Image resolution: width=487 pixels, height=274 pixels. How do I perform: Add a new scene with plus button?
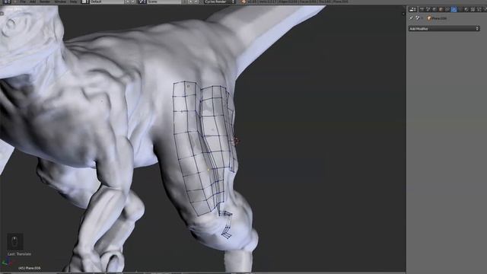point(190,2)
